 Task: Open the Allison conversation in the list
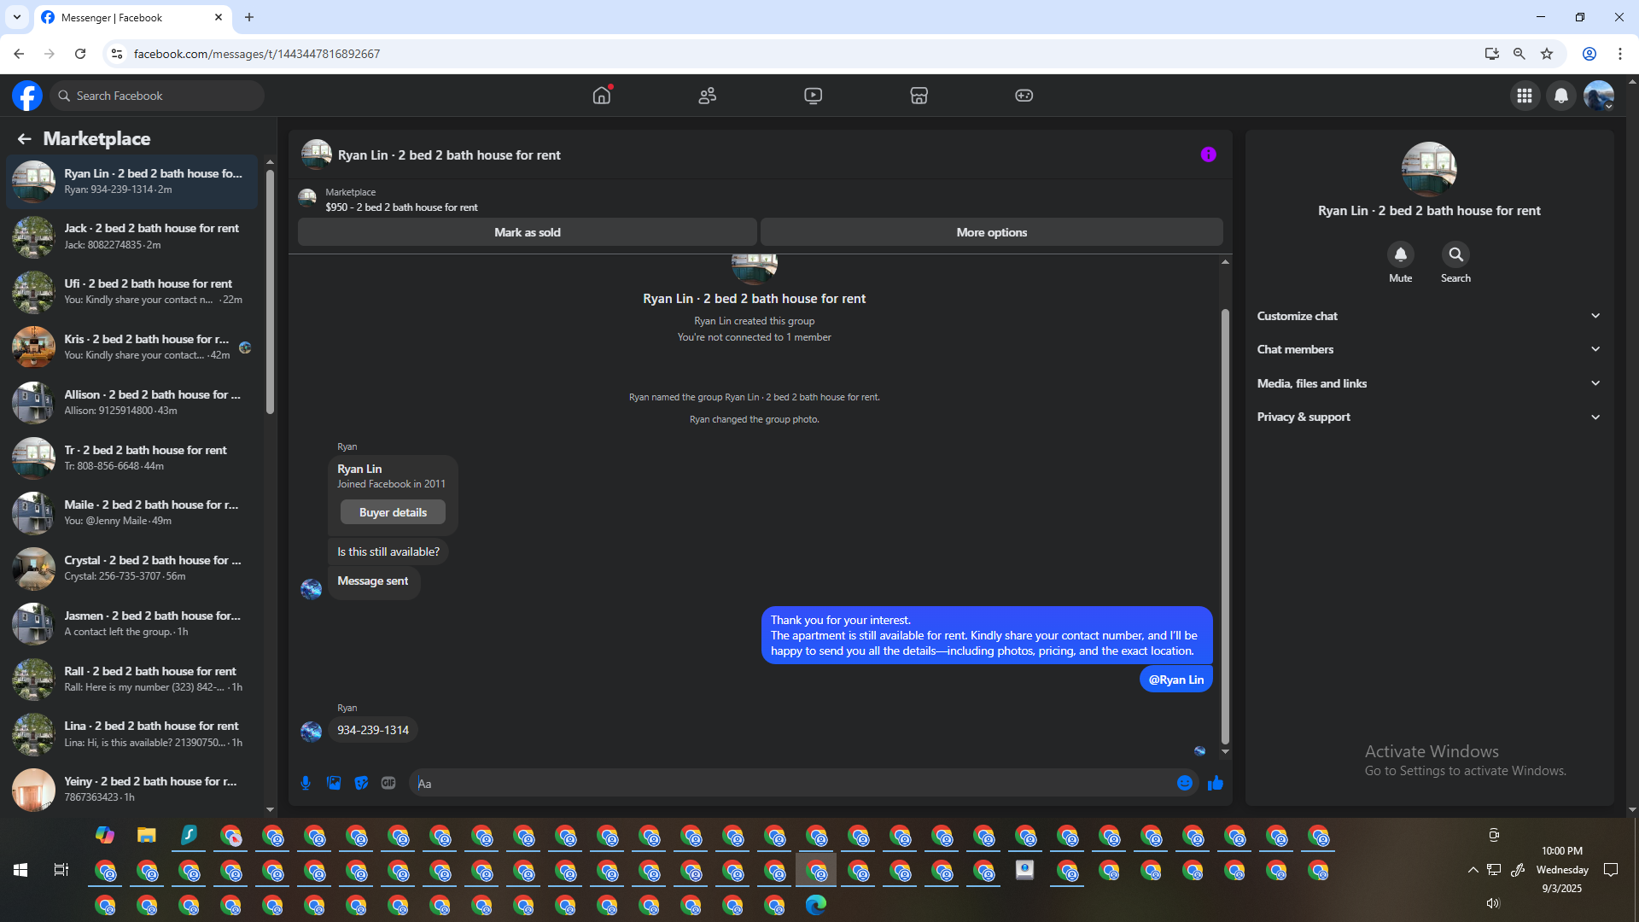click(x=132, y=403)
